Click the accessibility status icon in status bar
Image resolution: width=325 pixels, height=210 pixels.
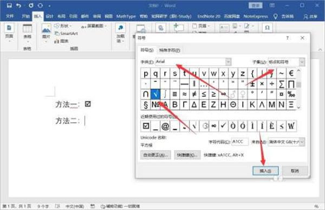click(x=103, y=206)
